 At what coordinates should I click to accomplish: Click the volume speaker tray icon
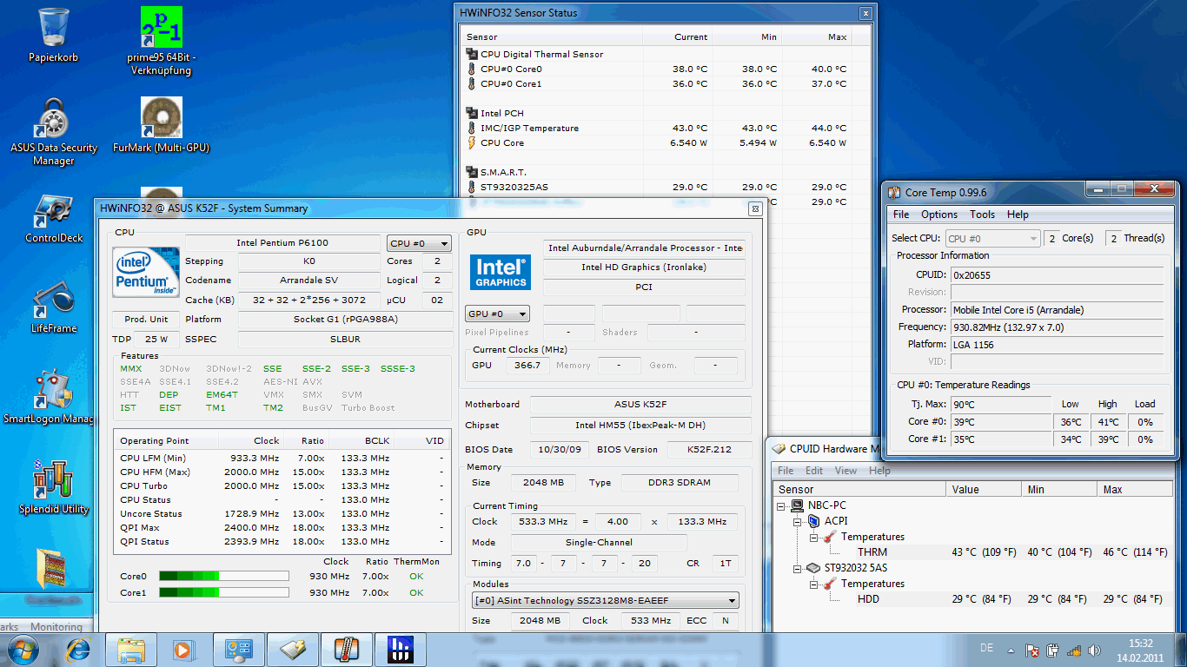pyautogui.click(x=1094, y=650)
